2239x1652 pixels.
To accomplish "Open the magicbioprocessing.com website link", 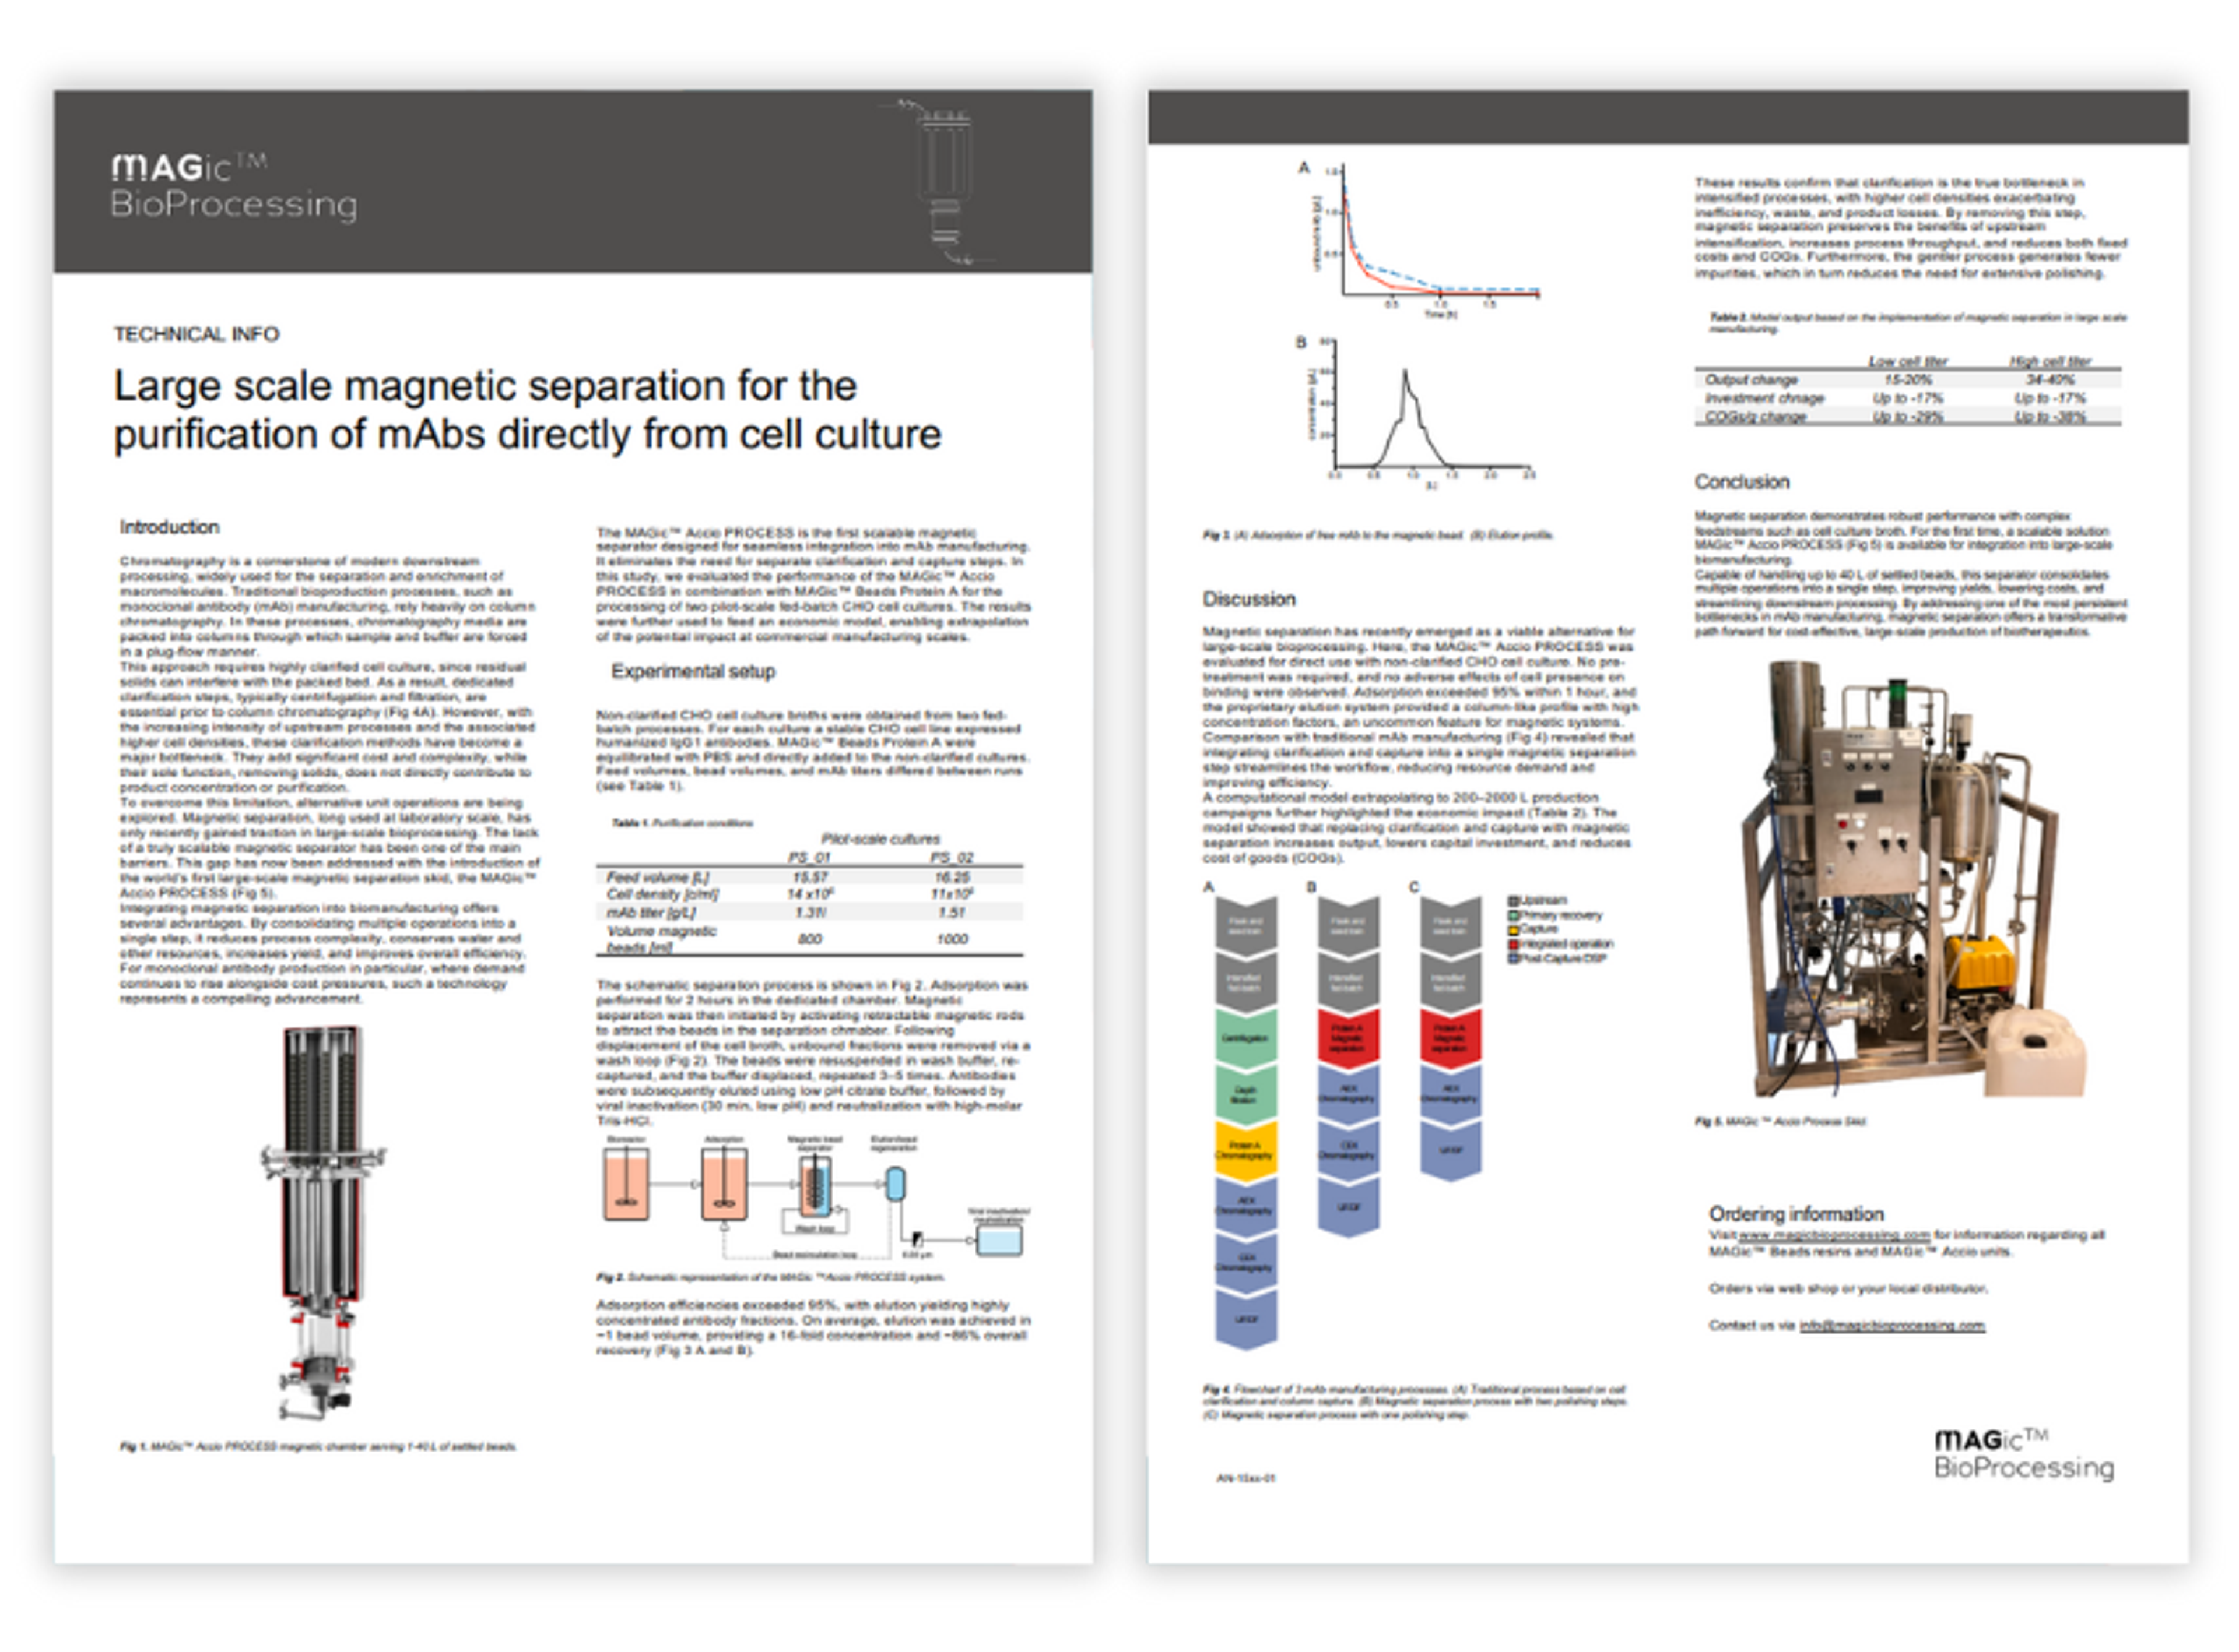I will point(1835,1235).
